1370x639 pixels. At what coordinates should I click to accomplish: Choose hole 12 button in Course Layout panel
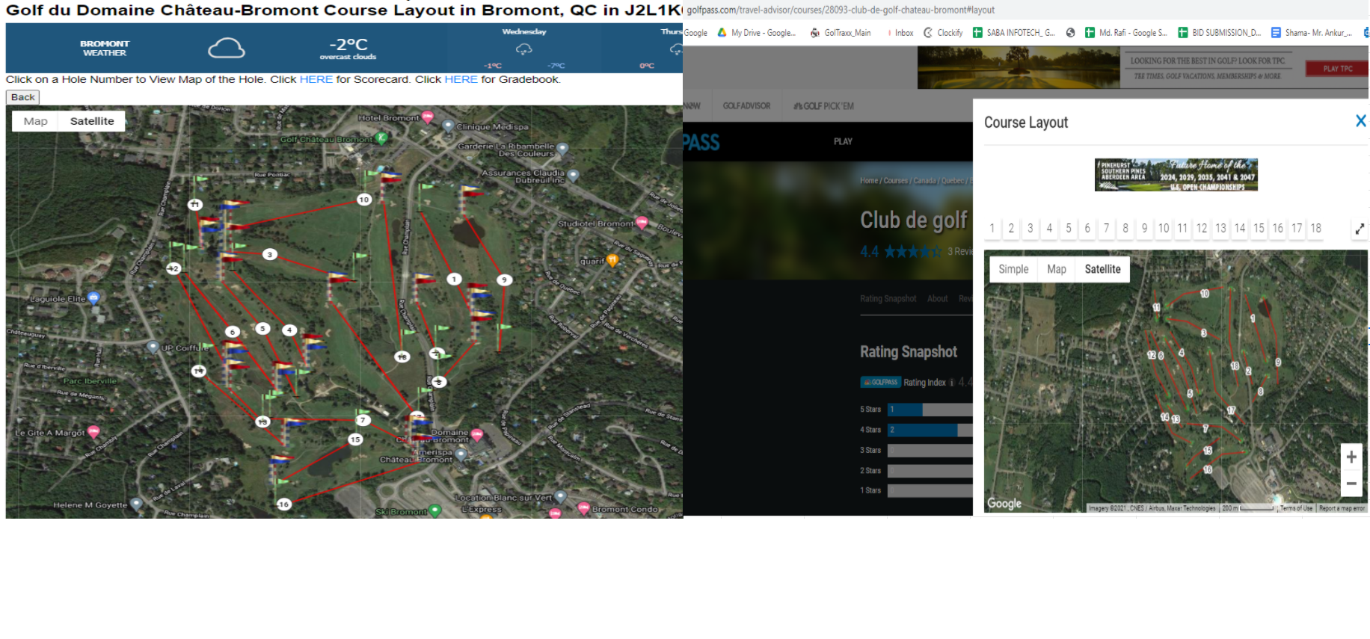(1201, 229)
